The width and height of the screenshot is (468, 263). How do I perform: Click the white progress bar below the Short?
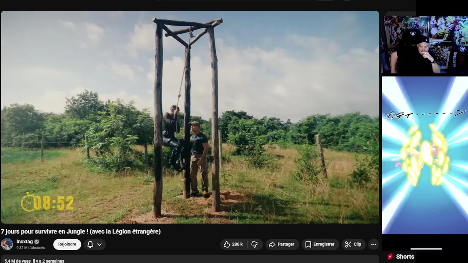(426, 249)
